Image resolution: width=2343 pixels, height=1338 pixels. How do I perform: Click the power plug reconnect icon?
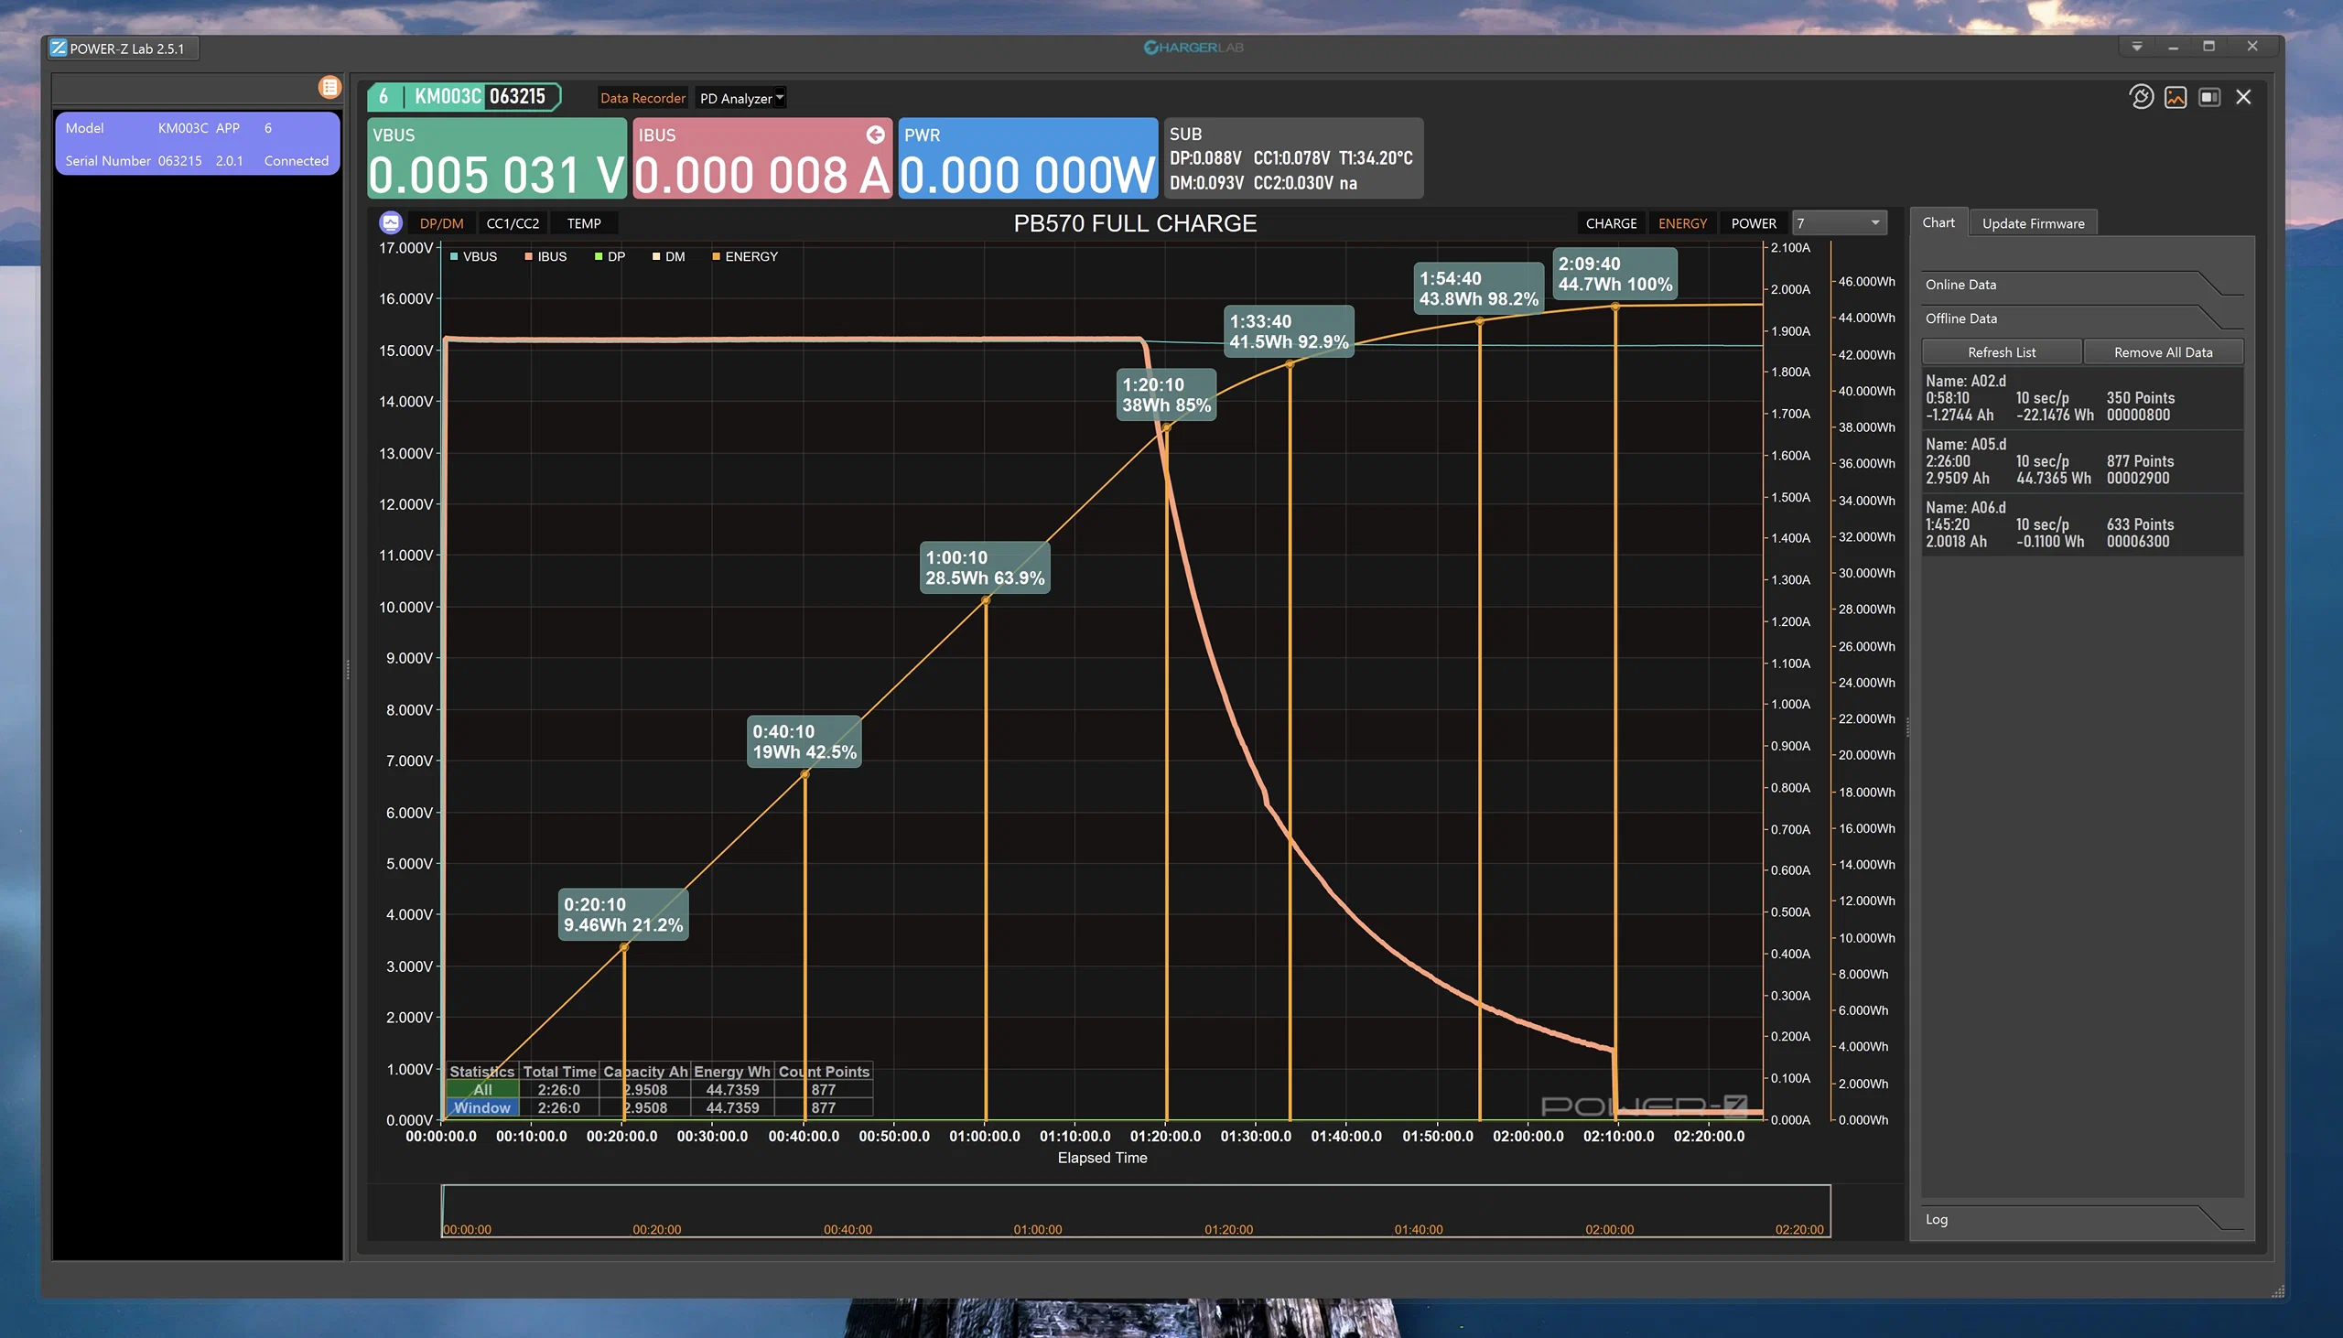(2141, 96)
